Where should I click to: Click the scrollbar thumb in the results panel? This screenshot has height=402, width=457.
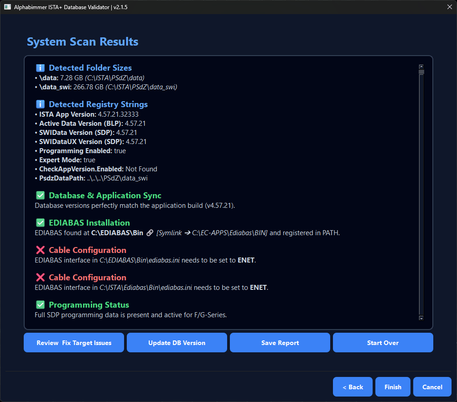pos(421,72)
